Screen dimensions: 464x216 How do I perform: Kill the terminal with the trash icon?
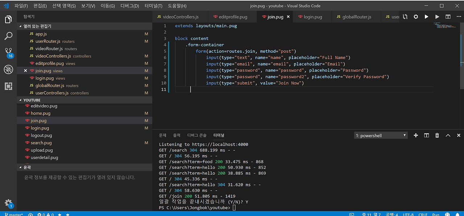437,135
